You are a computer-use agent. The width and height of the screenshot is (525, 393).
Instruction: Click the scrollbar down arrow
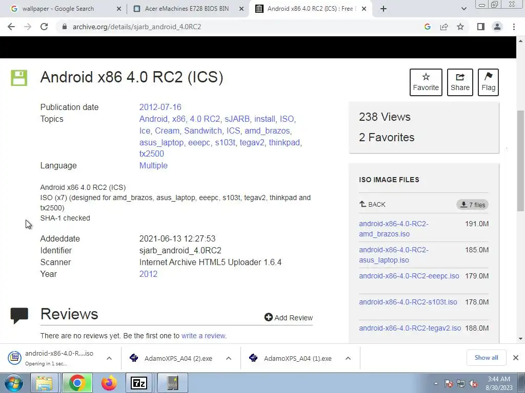520,339
